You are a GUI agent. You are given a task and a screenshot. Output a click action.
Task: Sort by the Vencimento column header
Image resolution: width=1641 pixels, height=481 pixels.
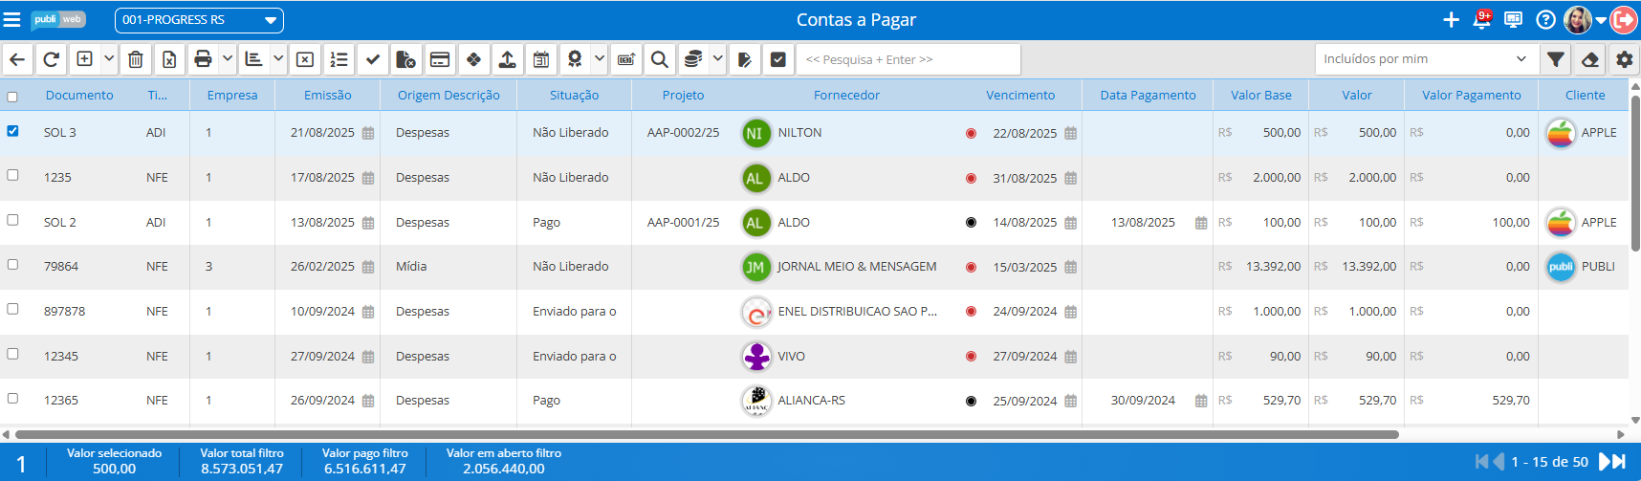click(x=1020, y=95)
